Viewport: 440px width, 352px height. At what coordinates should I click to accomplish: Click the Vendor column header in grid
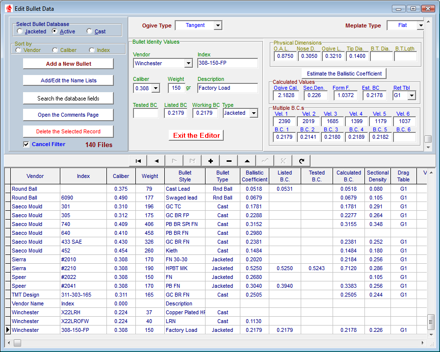35,176
